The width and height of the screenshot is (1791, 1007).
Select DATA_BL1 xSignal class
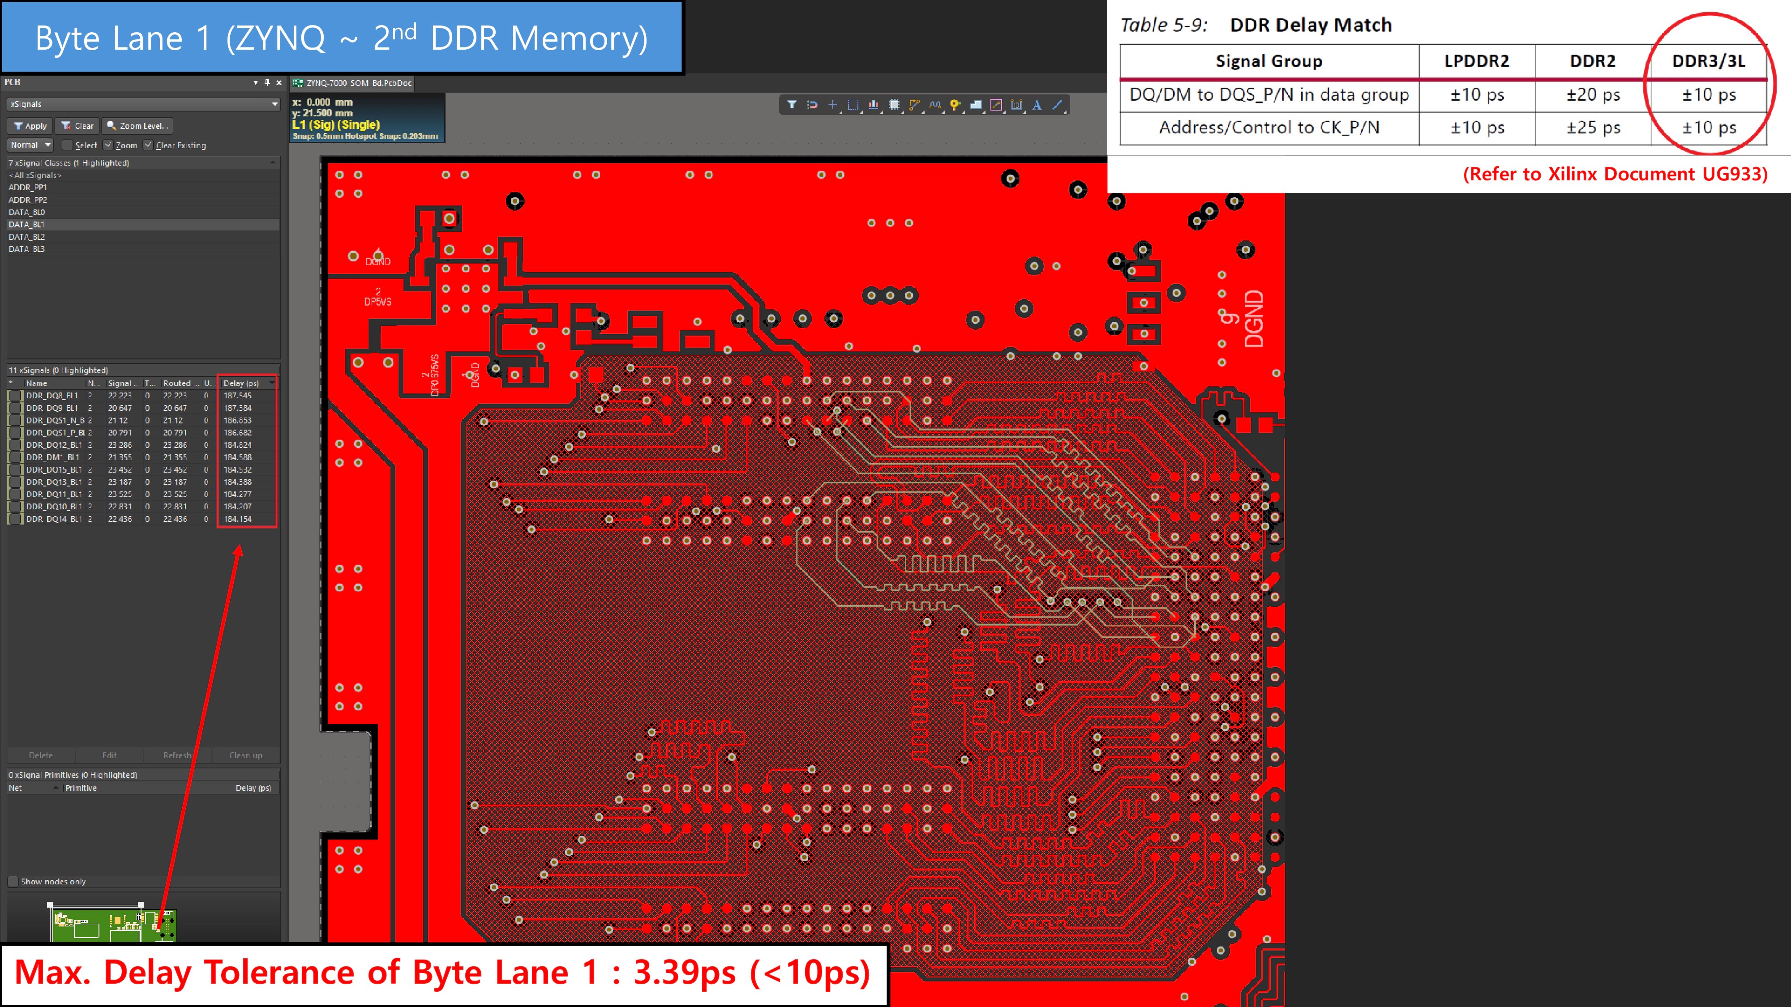point(143,225)
